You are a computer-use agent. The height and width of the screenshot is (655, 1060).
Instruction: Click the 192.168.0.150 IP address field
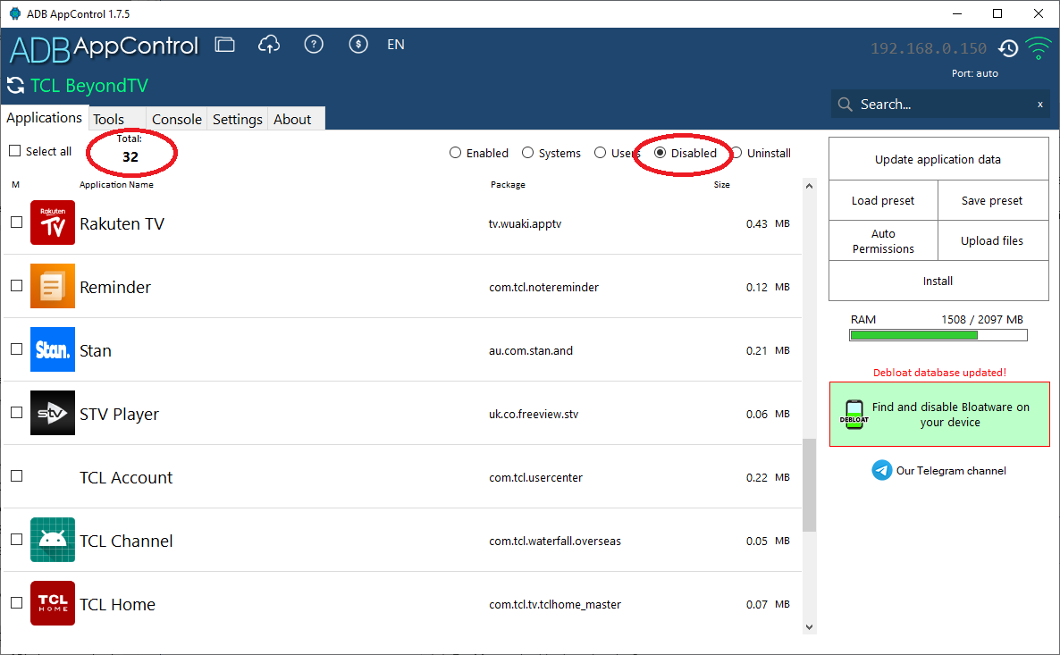tap(929, 48)
